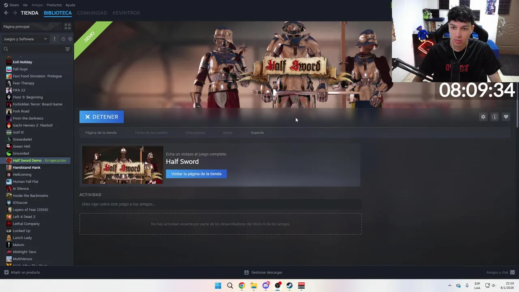Open the volume tray icon

point(494,286)
